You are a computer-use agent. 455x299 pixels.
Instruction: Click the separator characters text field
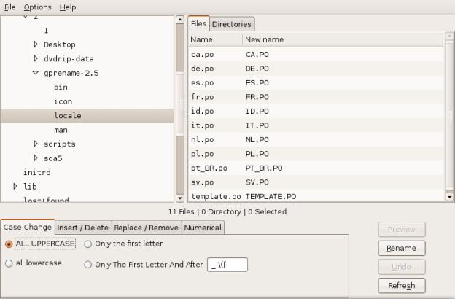point(227,265)
